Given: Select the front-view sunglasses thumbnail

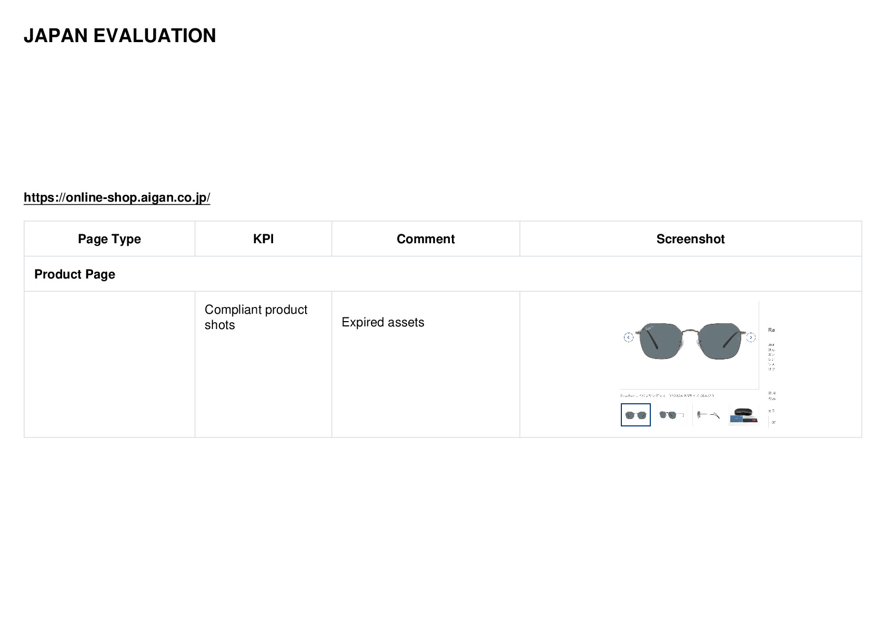Looking at the screenshot, I should coord(636,415).
